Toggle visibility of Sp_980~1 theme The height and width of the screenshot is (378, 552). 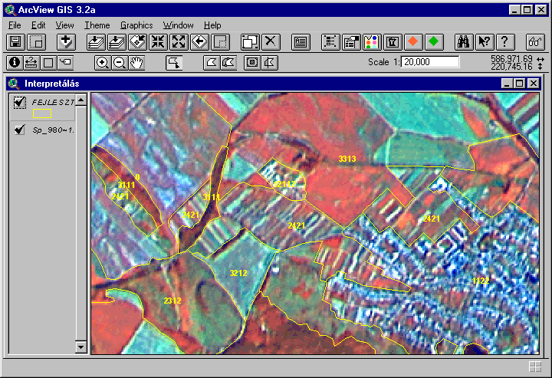(x=19, y=130)
